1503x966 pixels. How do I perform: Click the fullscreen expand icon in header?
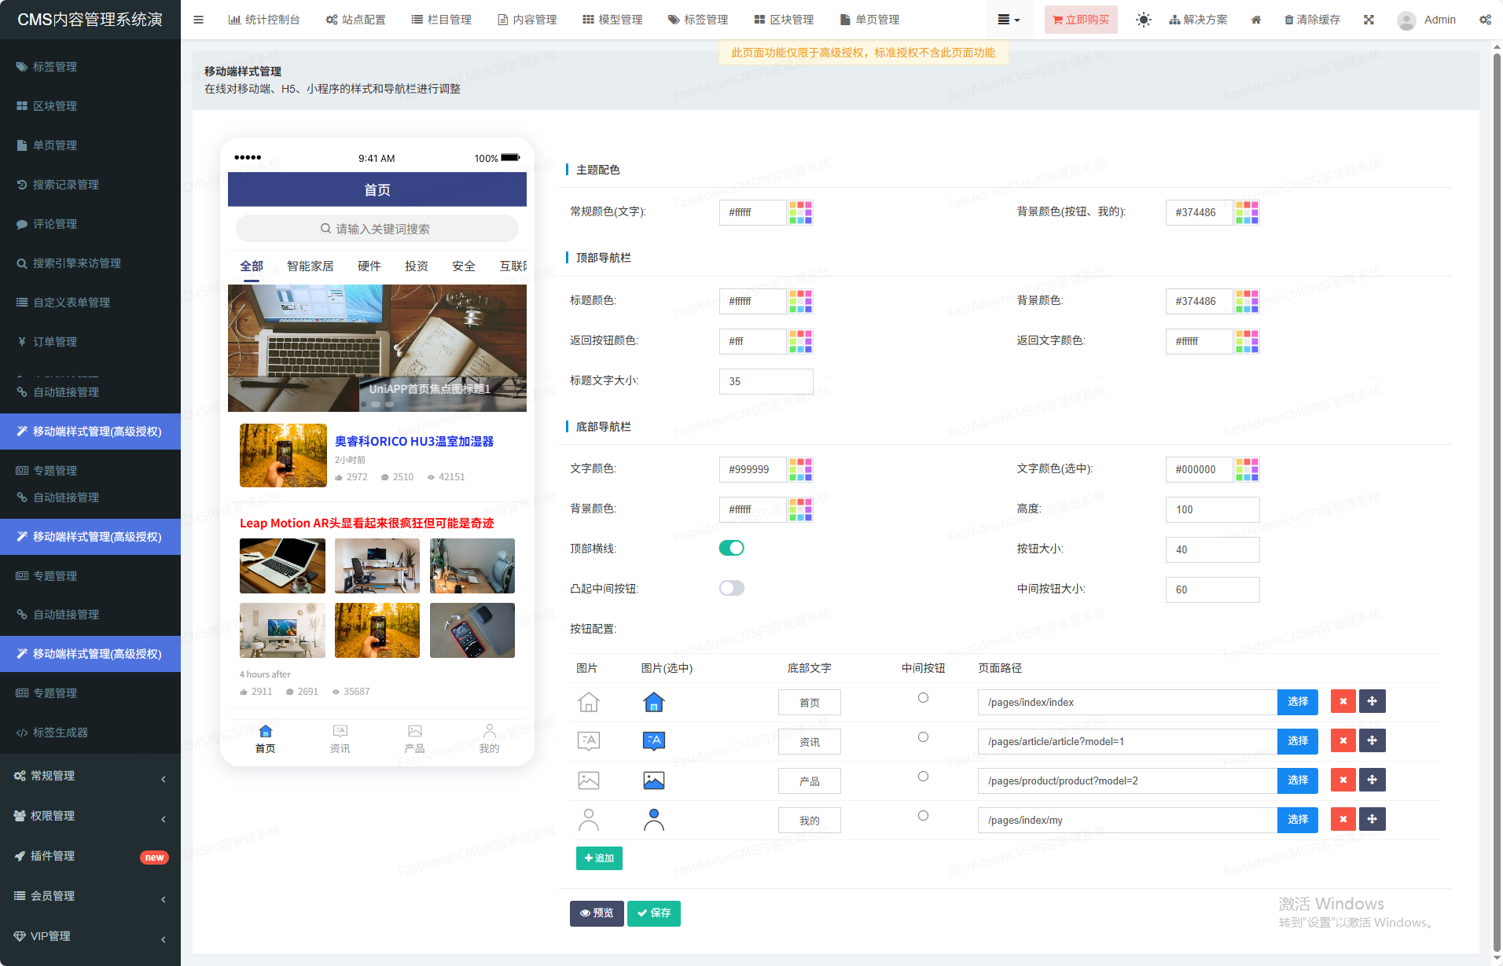tap(1369, 20)
